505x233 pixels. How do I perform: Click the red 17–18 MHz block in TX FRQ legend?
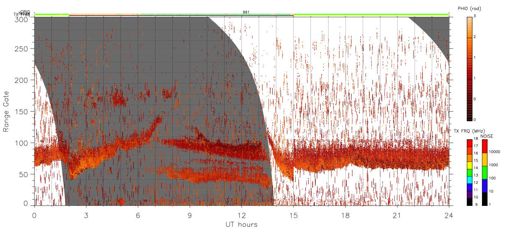click(469, 143)
